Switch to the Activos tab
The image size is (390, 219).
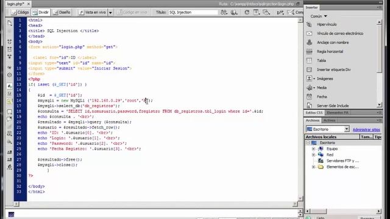click(x=329, y=120)
